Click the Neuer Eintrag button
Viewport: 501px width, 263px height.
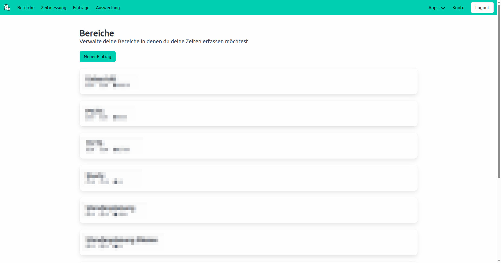97,57
